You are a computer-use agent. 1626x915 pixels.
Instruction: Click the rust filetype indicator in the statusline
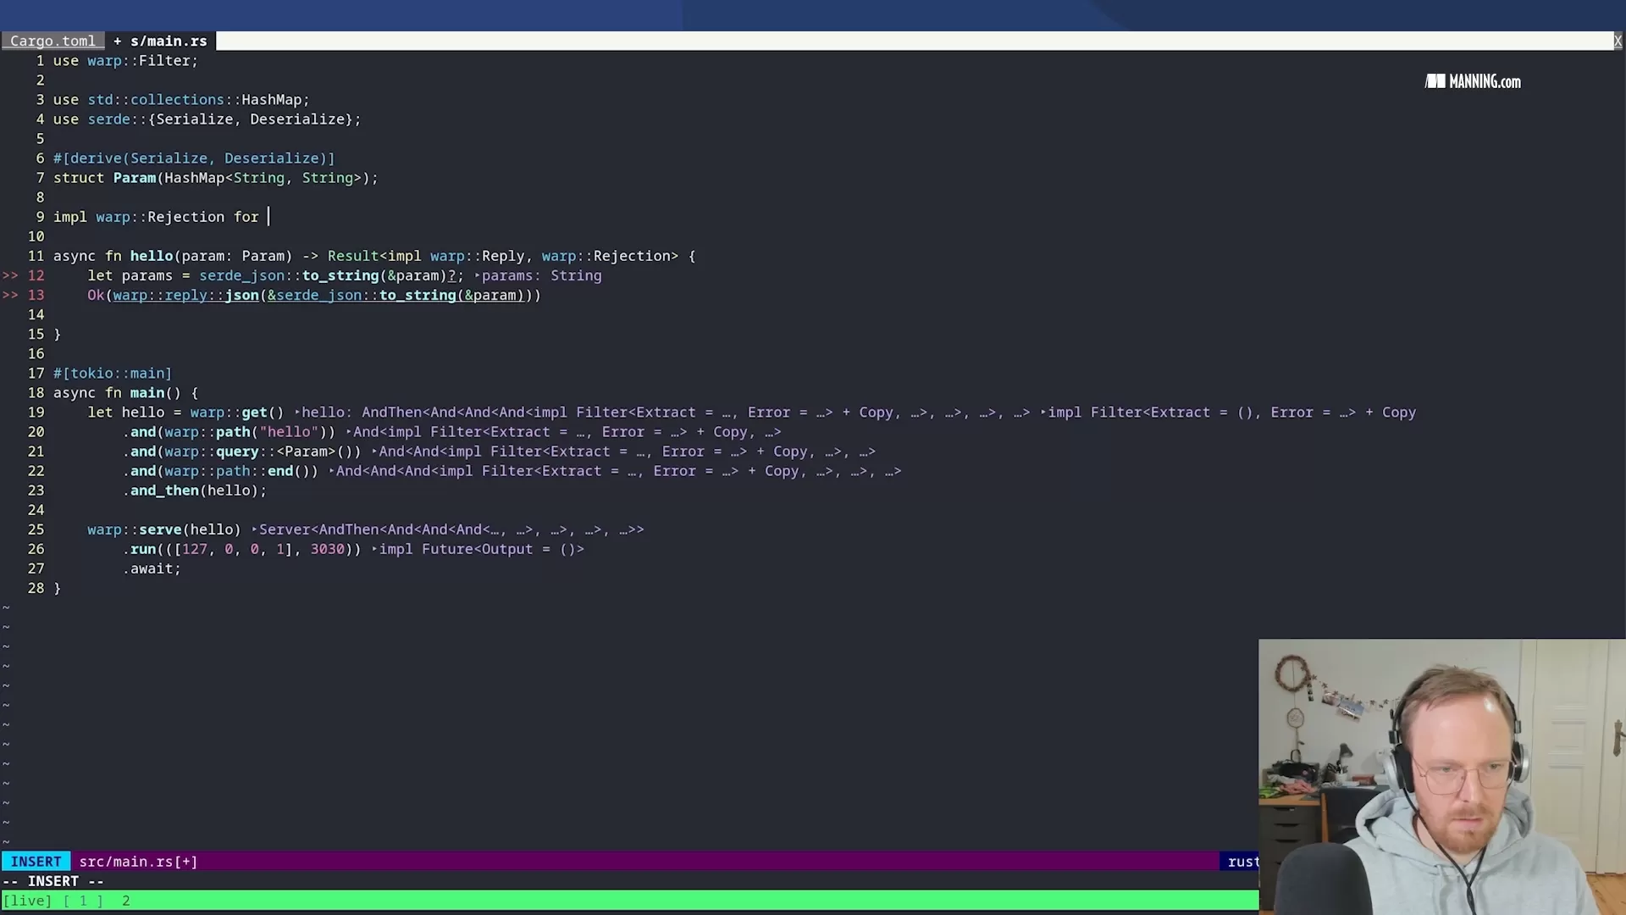pos(1242,862)
